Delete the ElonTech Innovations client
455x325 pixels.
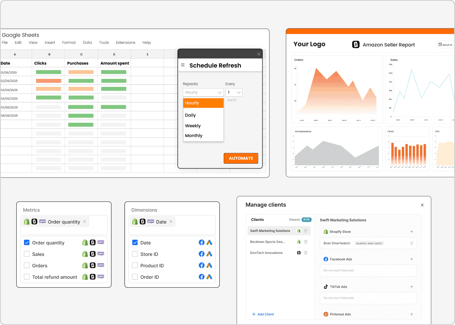click(x=306, y=253)
